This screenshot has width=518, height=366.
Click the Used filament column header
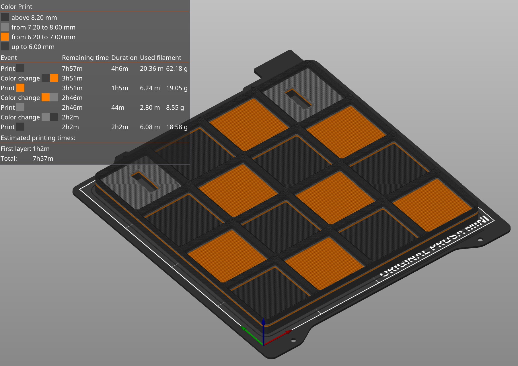[160, 58]
